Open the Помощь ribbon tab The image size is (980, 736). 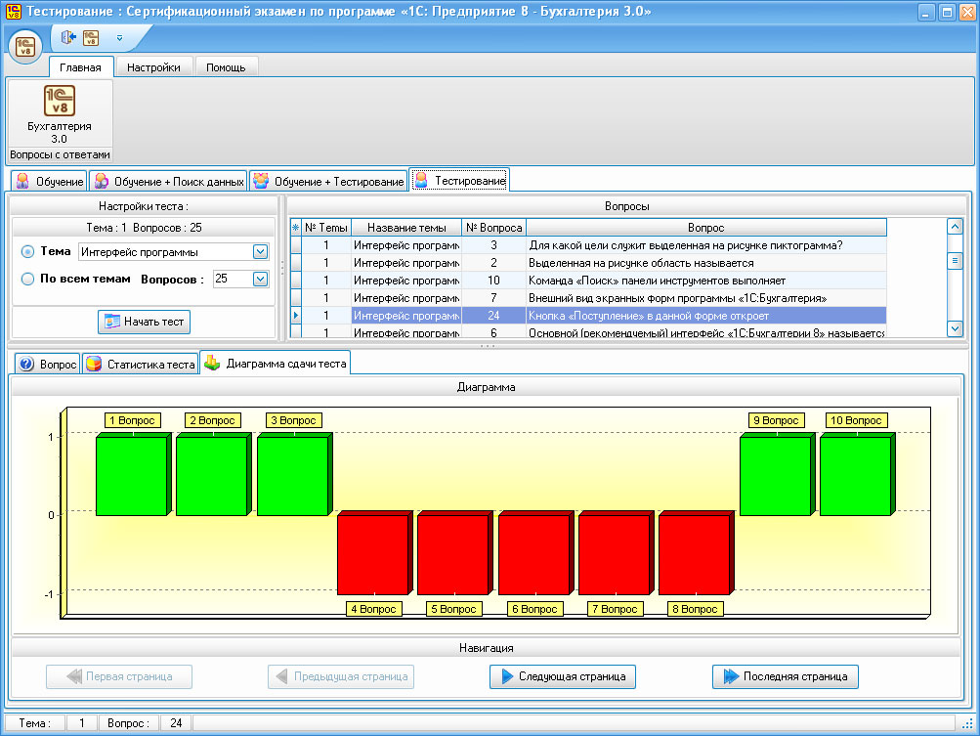(226, 67)
